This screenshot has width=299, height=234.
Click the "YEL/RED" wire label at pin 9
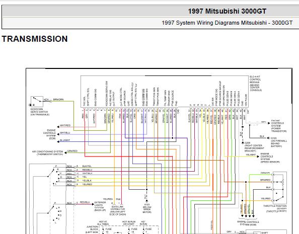coord(87,184)
